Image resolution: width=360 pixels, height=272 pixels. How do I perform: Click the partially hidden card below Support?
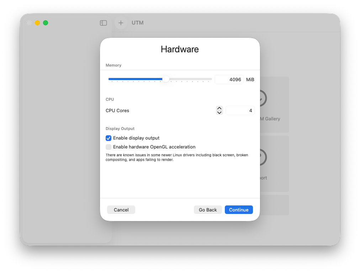point(274,205)
